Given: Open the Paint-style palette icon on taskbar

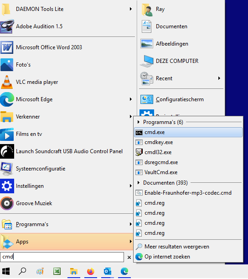Looking at the screenshot, I should point(40,272).
